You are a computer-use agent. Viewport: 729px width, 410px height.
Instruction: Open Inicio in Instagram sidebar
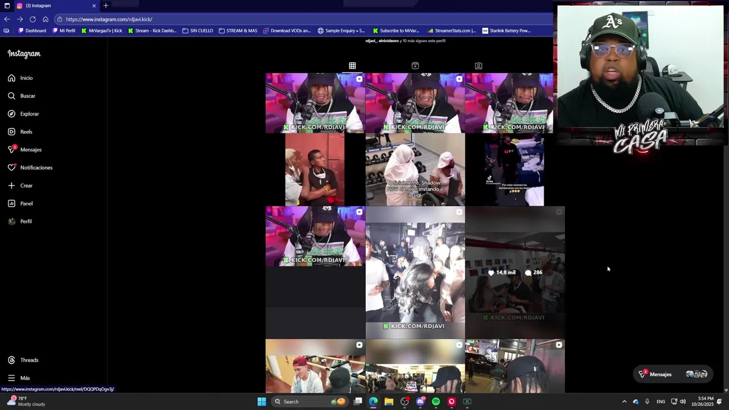coord(21,78)
